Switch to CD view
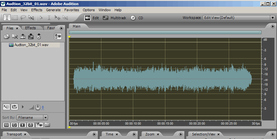This screenshot has width=277, height=139. (x=137, y=18)
